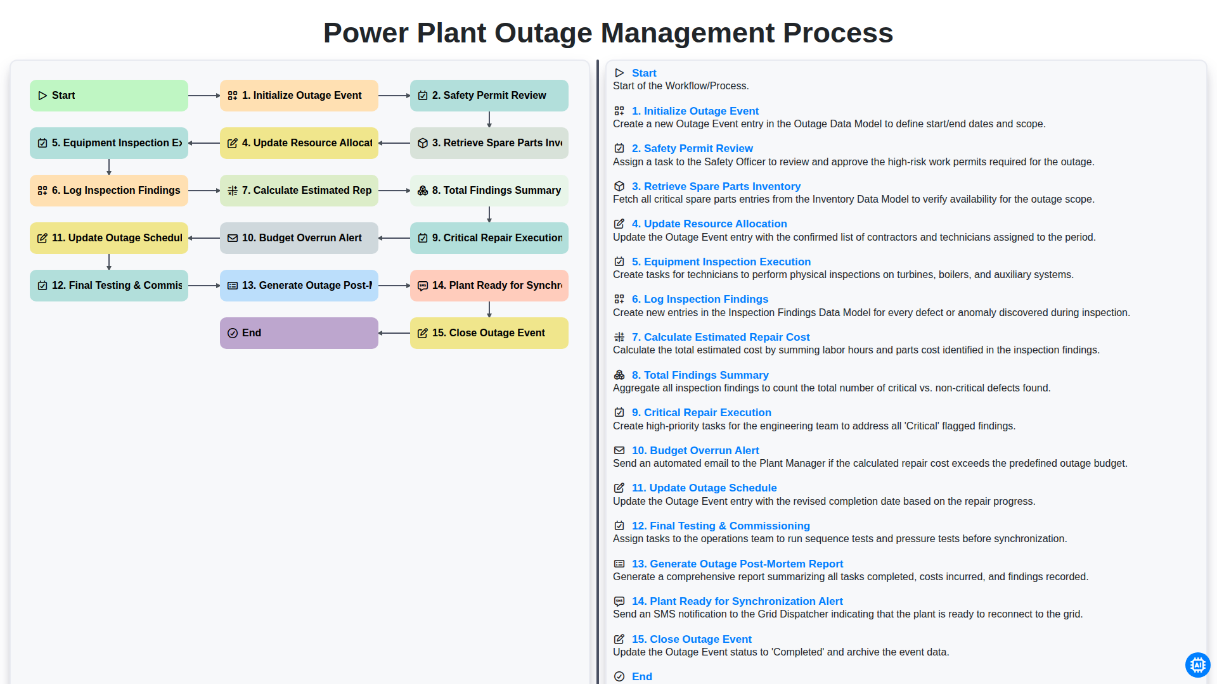
Task: Click the edit icon in Close Outage Event node
Action: (x=423, y=333)
